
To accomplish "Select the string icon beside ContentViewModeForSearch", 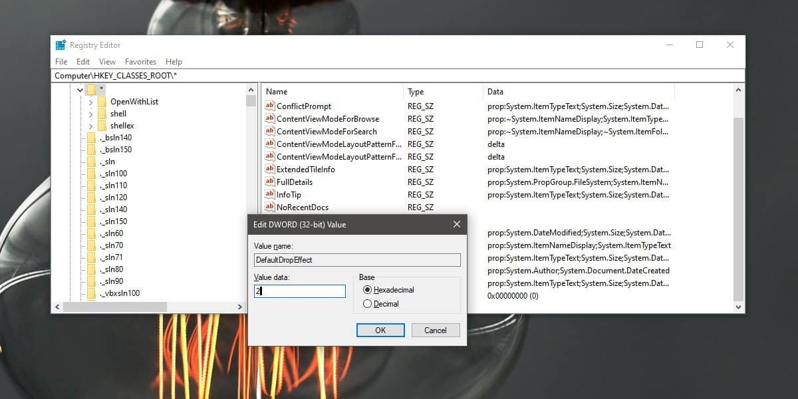I will pyautogui.click(x=270, y=131).
